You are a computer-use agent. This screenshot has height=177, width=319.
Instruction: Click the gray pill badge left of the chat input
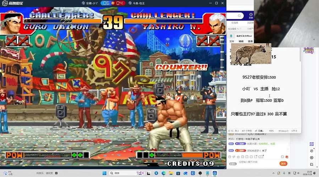click(233, 164)
